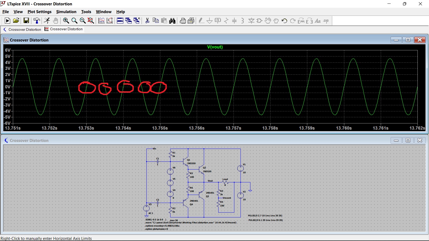
Task: Click the New Schematic toolbar icon
Action: click(x=8, y=21)
